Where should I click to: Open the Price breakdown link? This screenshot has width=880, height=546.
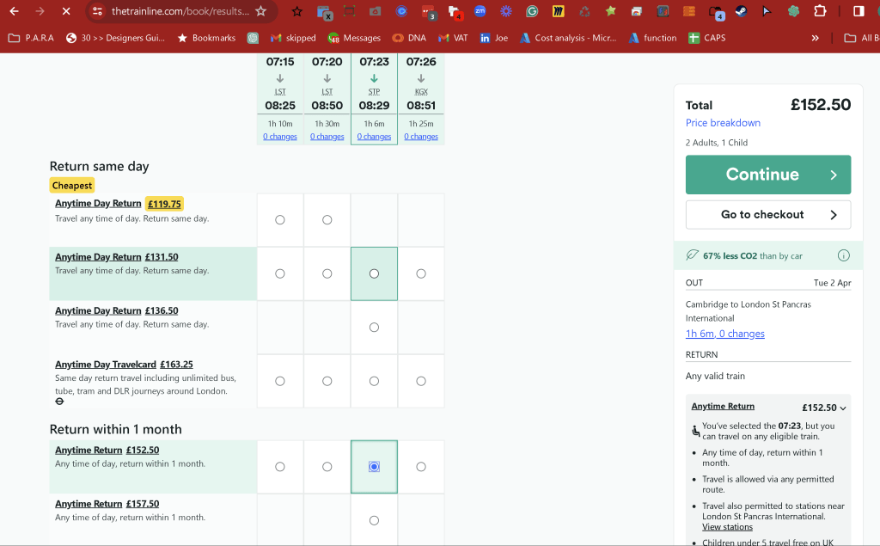click(x=723, y=123)
